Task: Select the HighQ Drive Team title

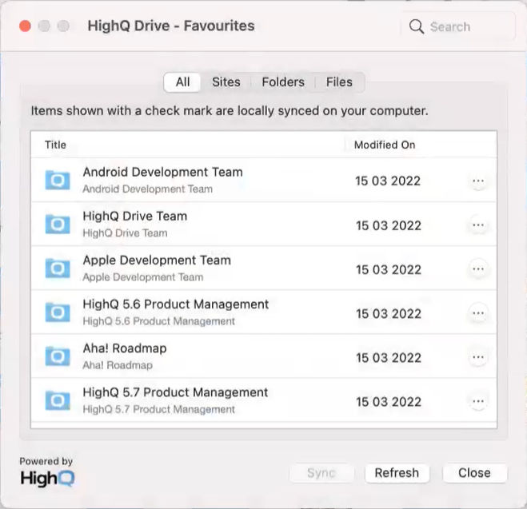Action: pyautogui.click(x=135, y=216)
